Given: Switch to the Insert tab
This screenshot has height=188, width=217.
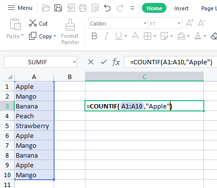Looking at the screenshot, I should [x=181, y=8].
